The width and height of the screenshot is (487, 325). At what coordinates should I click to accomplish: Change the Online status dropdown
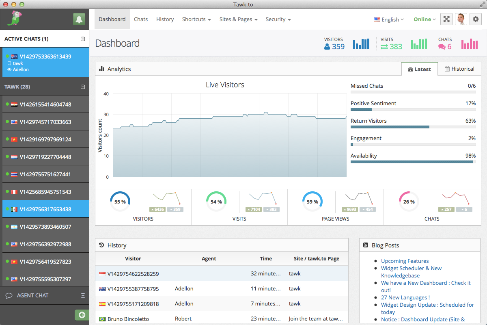click(x=425, y=19)
